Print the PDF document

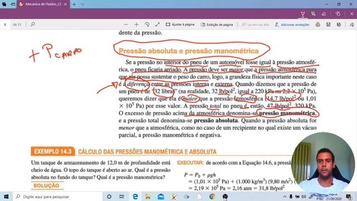[x=318, y=25]
